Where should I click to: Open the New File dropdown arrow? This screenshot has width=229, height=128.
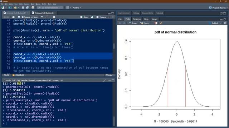(x=6, y=7)
